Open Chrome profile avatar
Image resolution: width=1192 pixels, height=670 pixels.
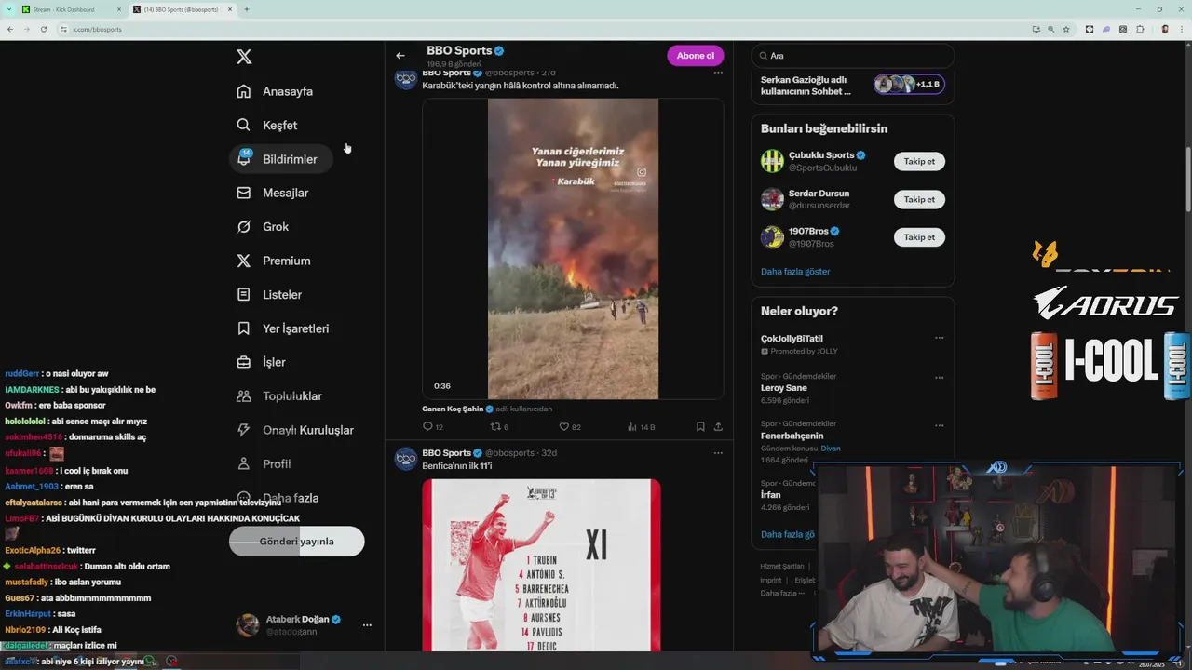pos(1165,29)
